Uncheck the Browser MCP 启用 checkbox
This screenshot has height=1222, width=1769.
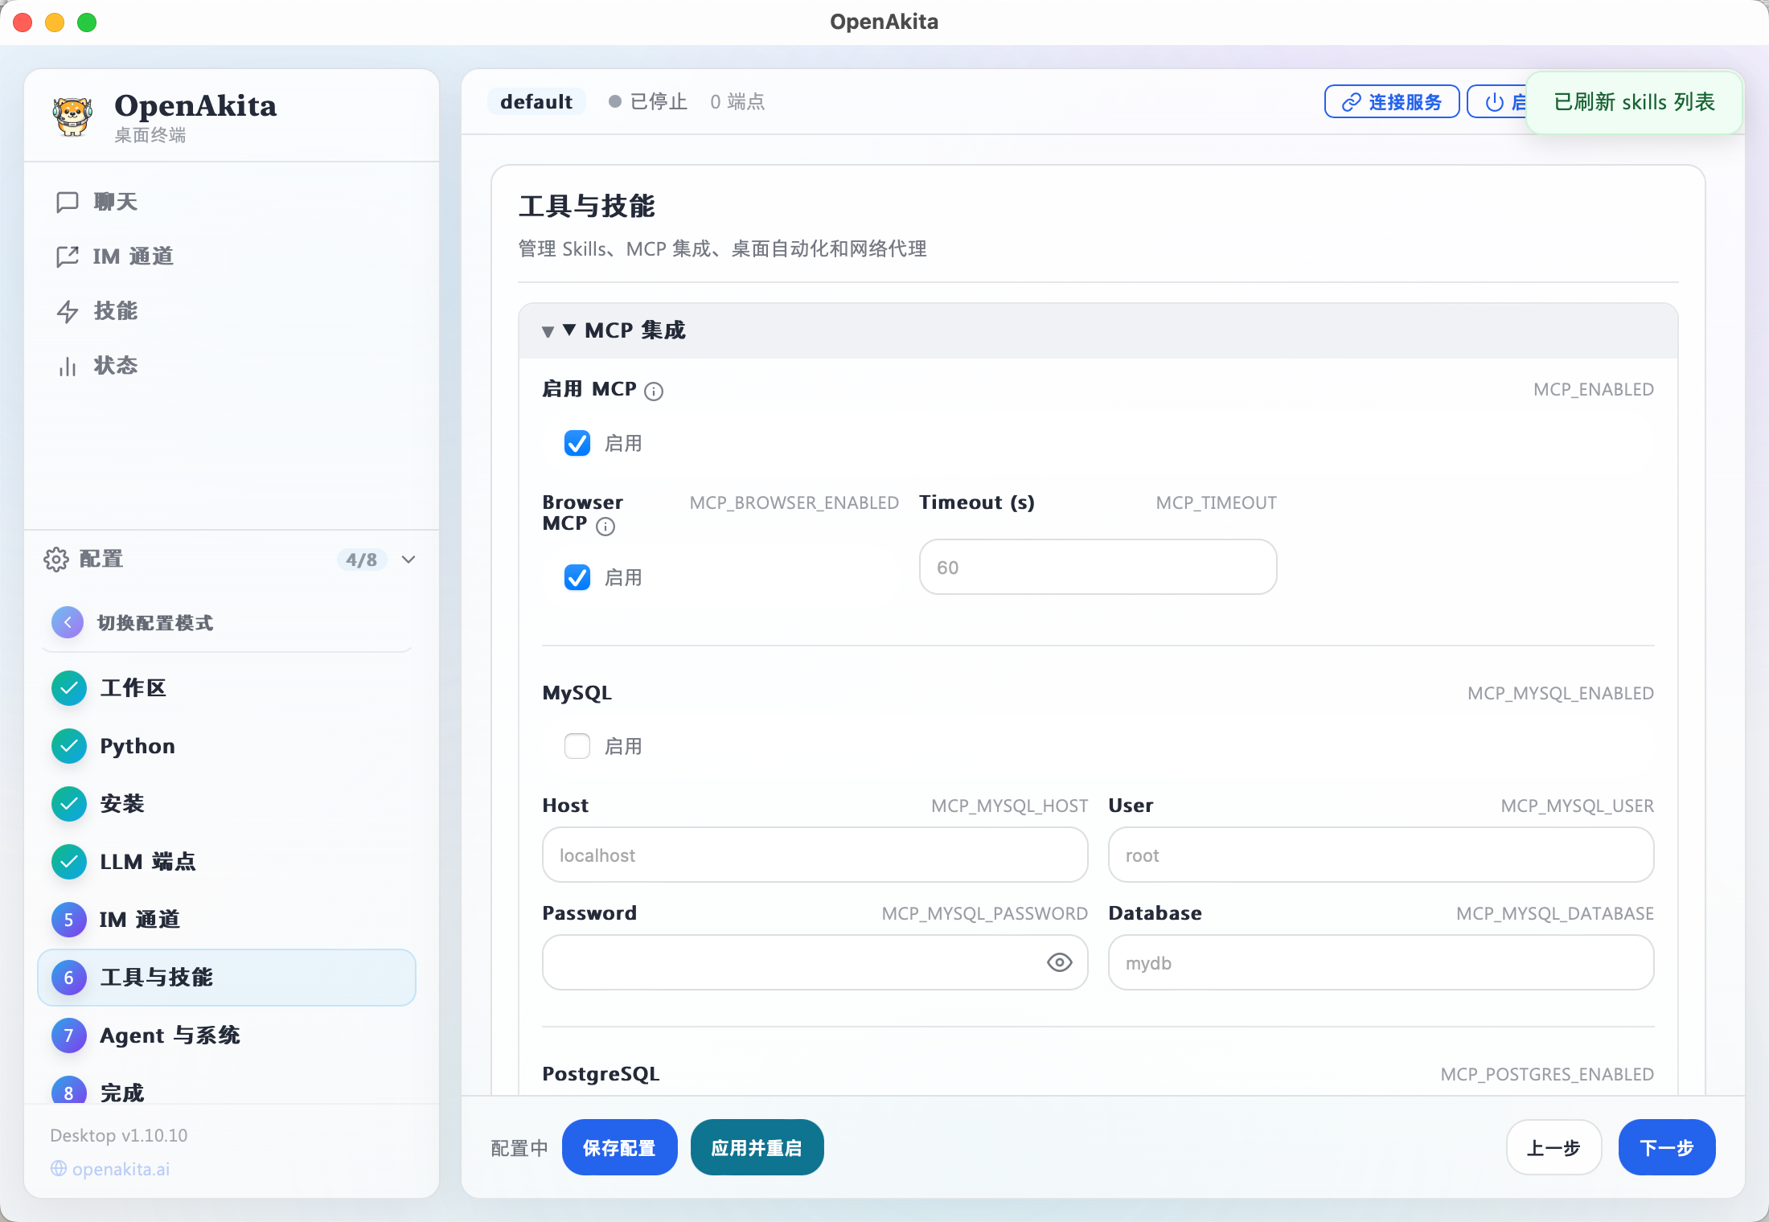coord(577,576)
